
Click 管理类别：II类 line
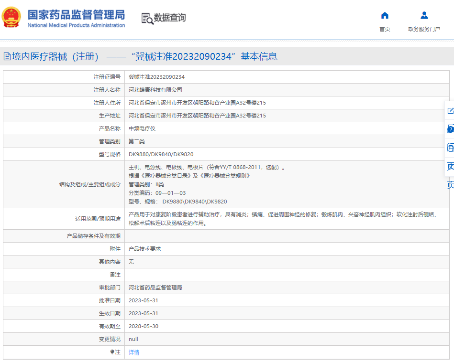(146, 184)
